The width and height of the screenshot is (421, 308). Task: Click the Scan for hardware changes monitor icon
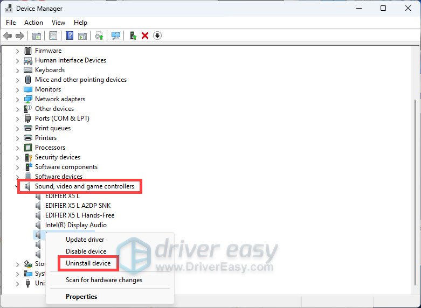(115, 36)
